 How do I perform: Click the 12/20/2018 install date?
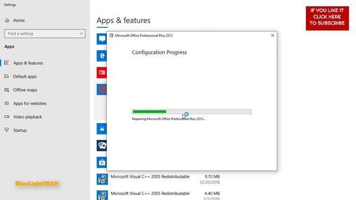coord(210,182)
